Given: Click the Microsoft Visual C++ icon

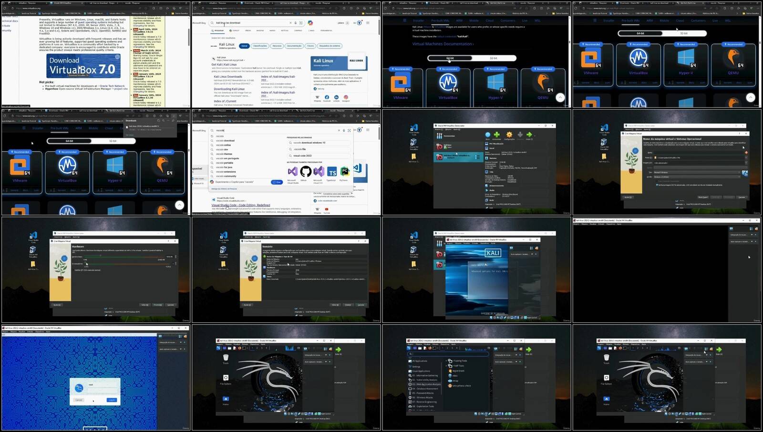Looking at the screenshot, I should (x=319, y=172).
